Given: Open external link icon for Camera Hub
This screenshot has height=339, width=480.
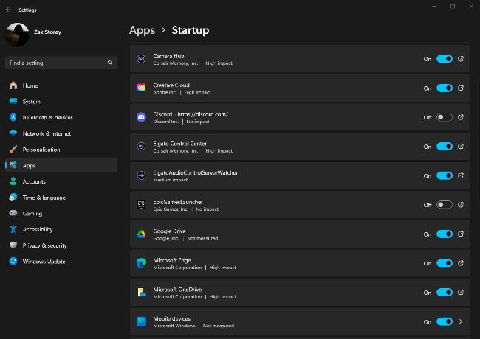Looking at the screenshot, I should (x=461, y=59).
